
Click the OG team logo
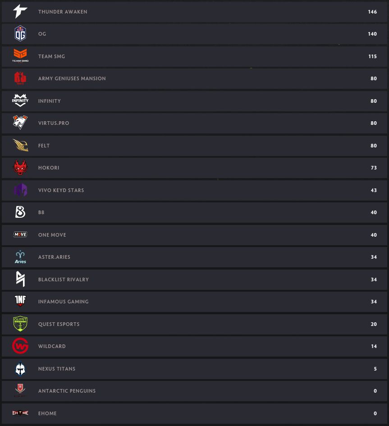[x=20, y=34]
